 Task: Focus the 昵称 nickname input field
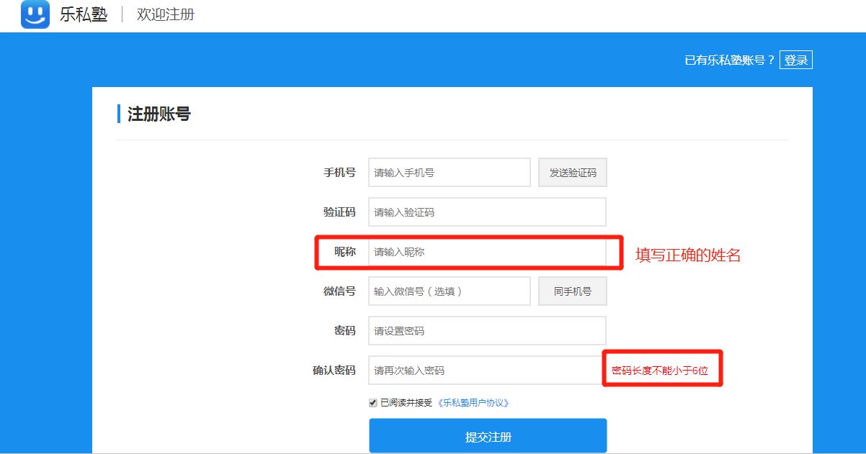tap(487, 252)
